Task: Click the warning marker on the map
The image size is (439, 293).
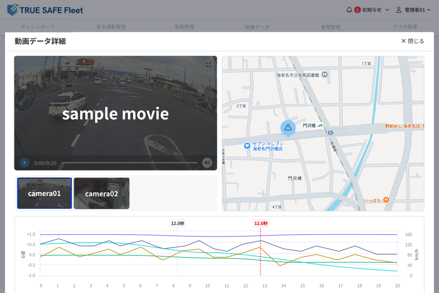Action: tap(288, 128)
